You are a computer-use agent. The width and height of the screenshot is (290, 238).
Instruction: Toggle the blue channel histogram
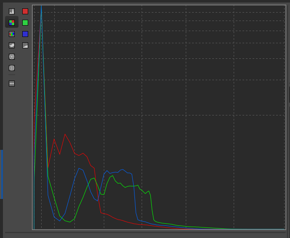tap(25, 34)
